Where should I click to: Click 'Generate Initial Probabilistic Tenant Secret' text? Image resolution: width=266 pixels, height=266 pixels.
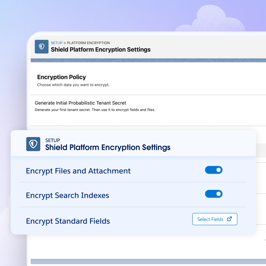pyautogui.click(x=81, y=103)
